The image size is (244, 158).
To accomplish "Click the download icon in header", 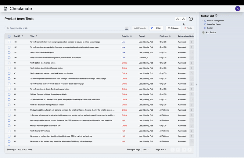I will (184, 19).
